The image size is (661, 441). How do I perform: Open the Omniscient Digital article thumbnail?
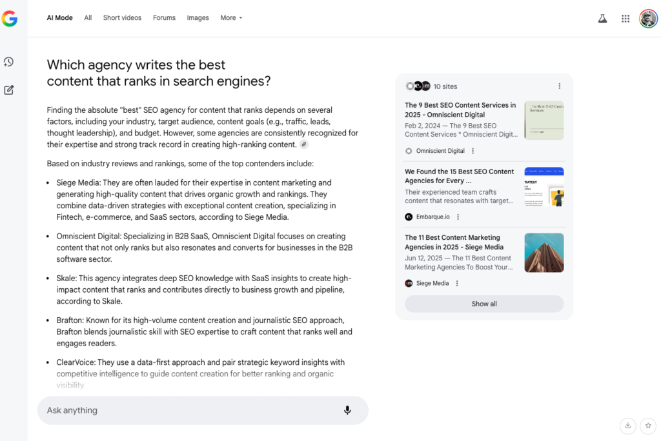pos(544,121)
